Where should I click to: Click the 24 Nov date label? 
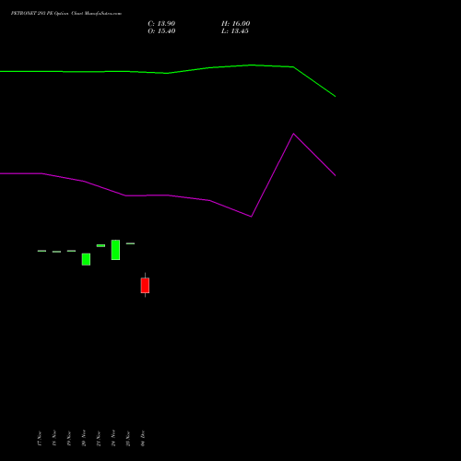pyautogui.click(x=113, y=438)
